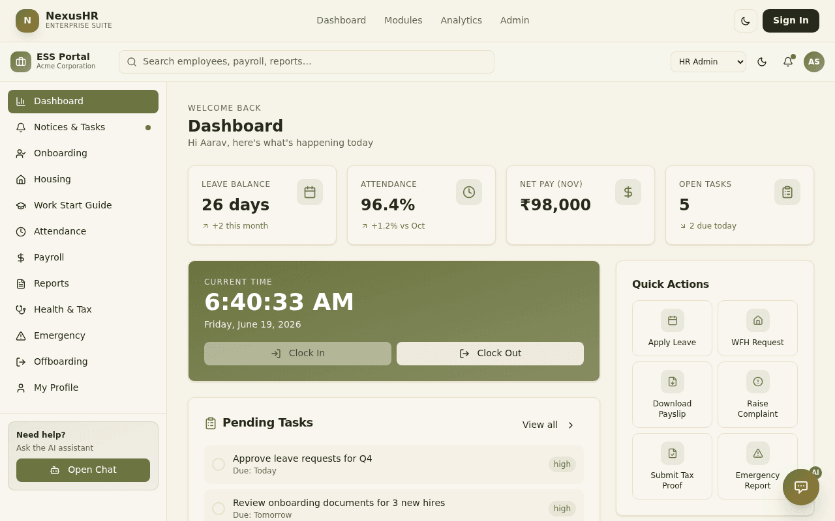Click the calendar icon on Leave Balance card

tap(310, 192)
